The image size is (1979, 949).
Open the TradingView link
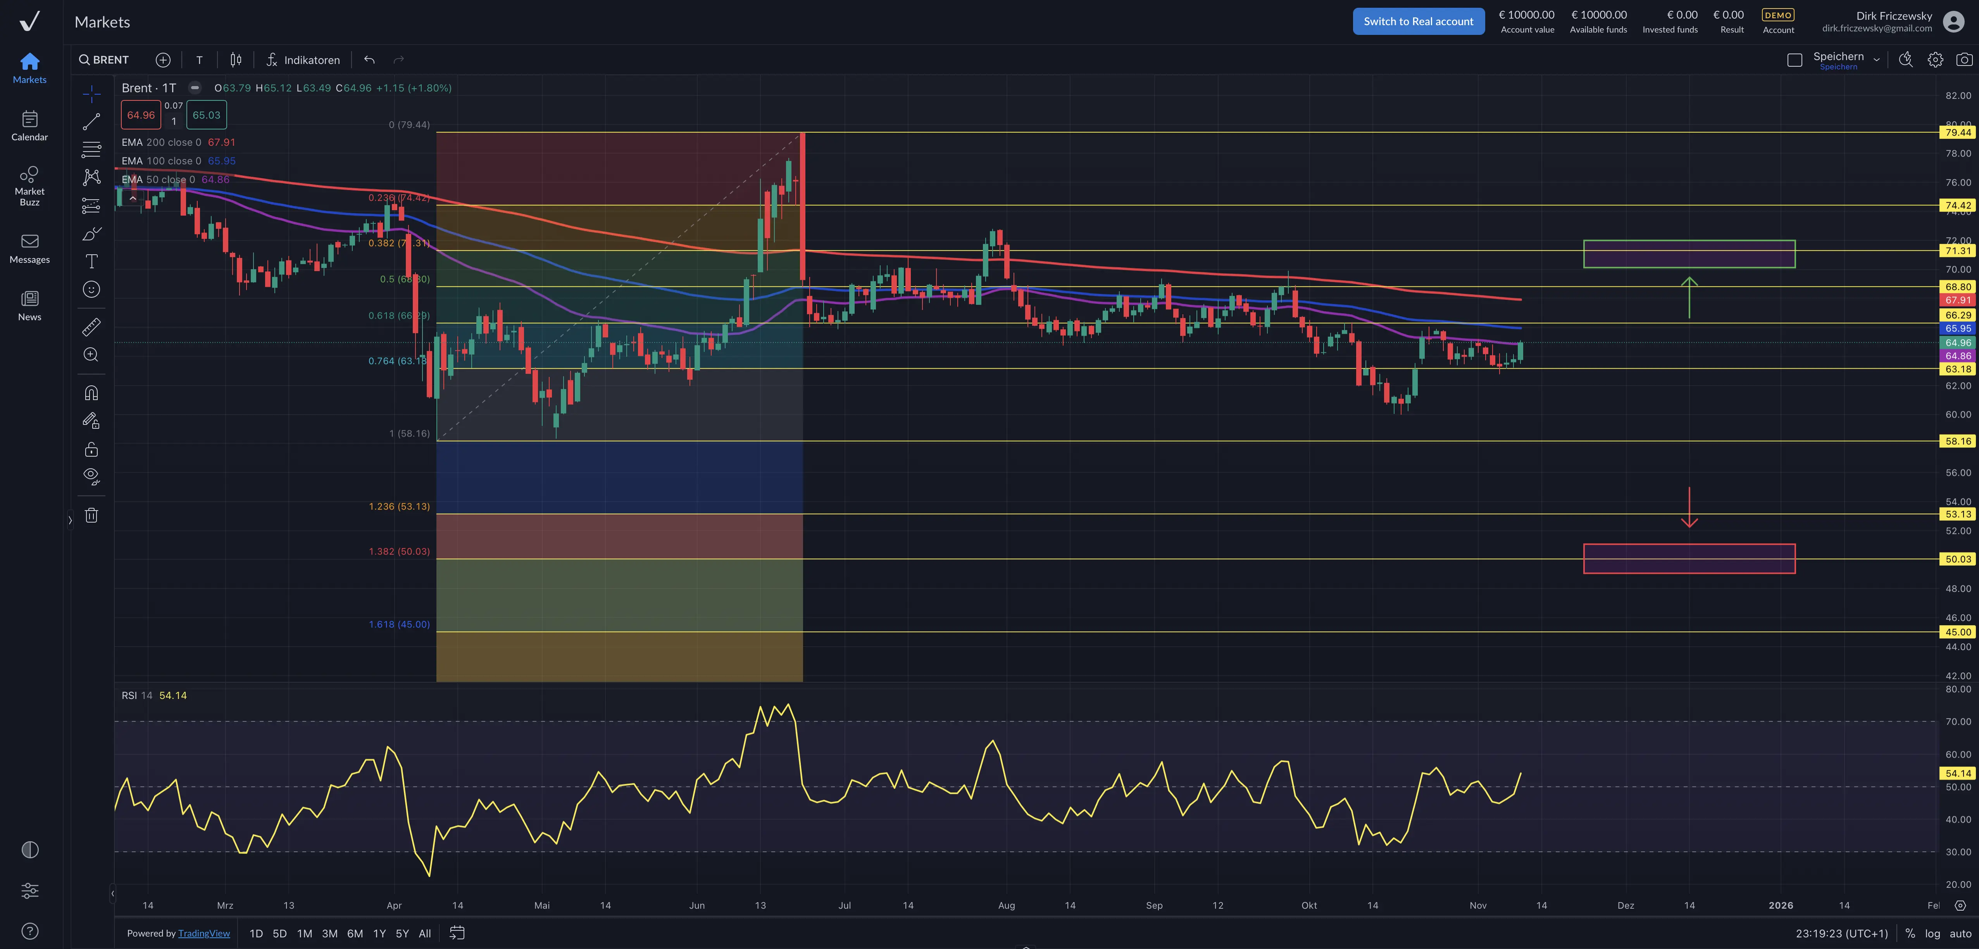point(203,933)
